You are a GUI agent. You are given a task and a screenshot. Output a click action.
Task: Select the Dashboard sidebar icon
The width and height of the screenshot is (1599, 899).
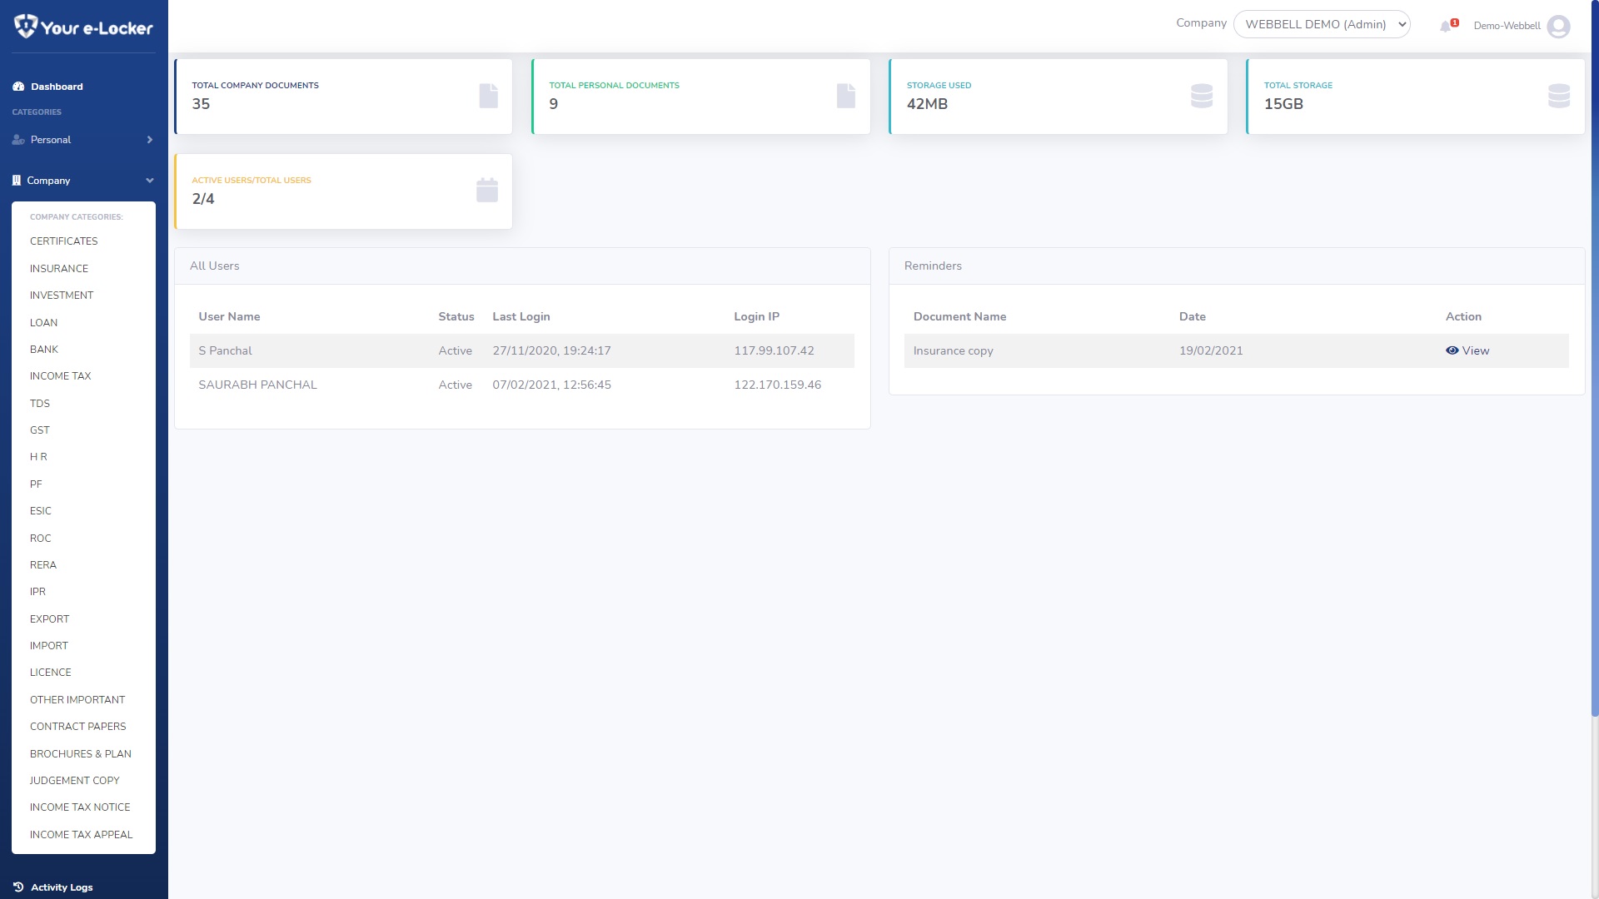tap(17, 86)
